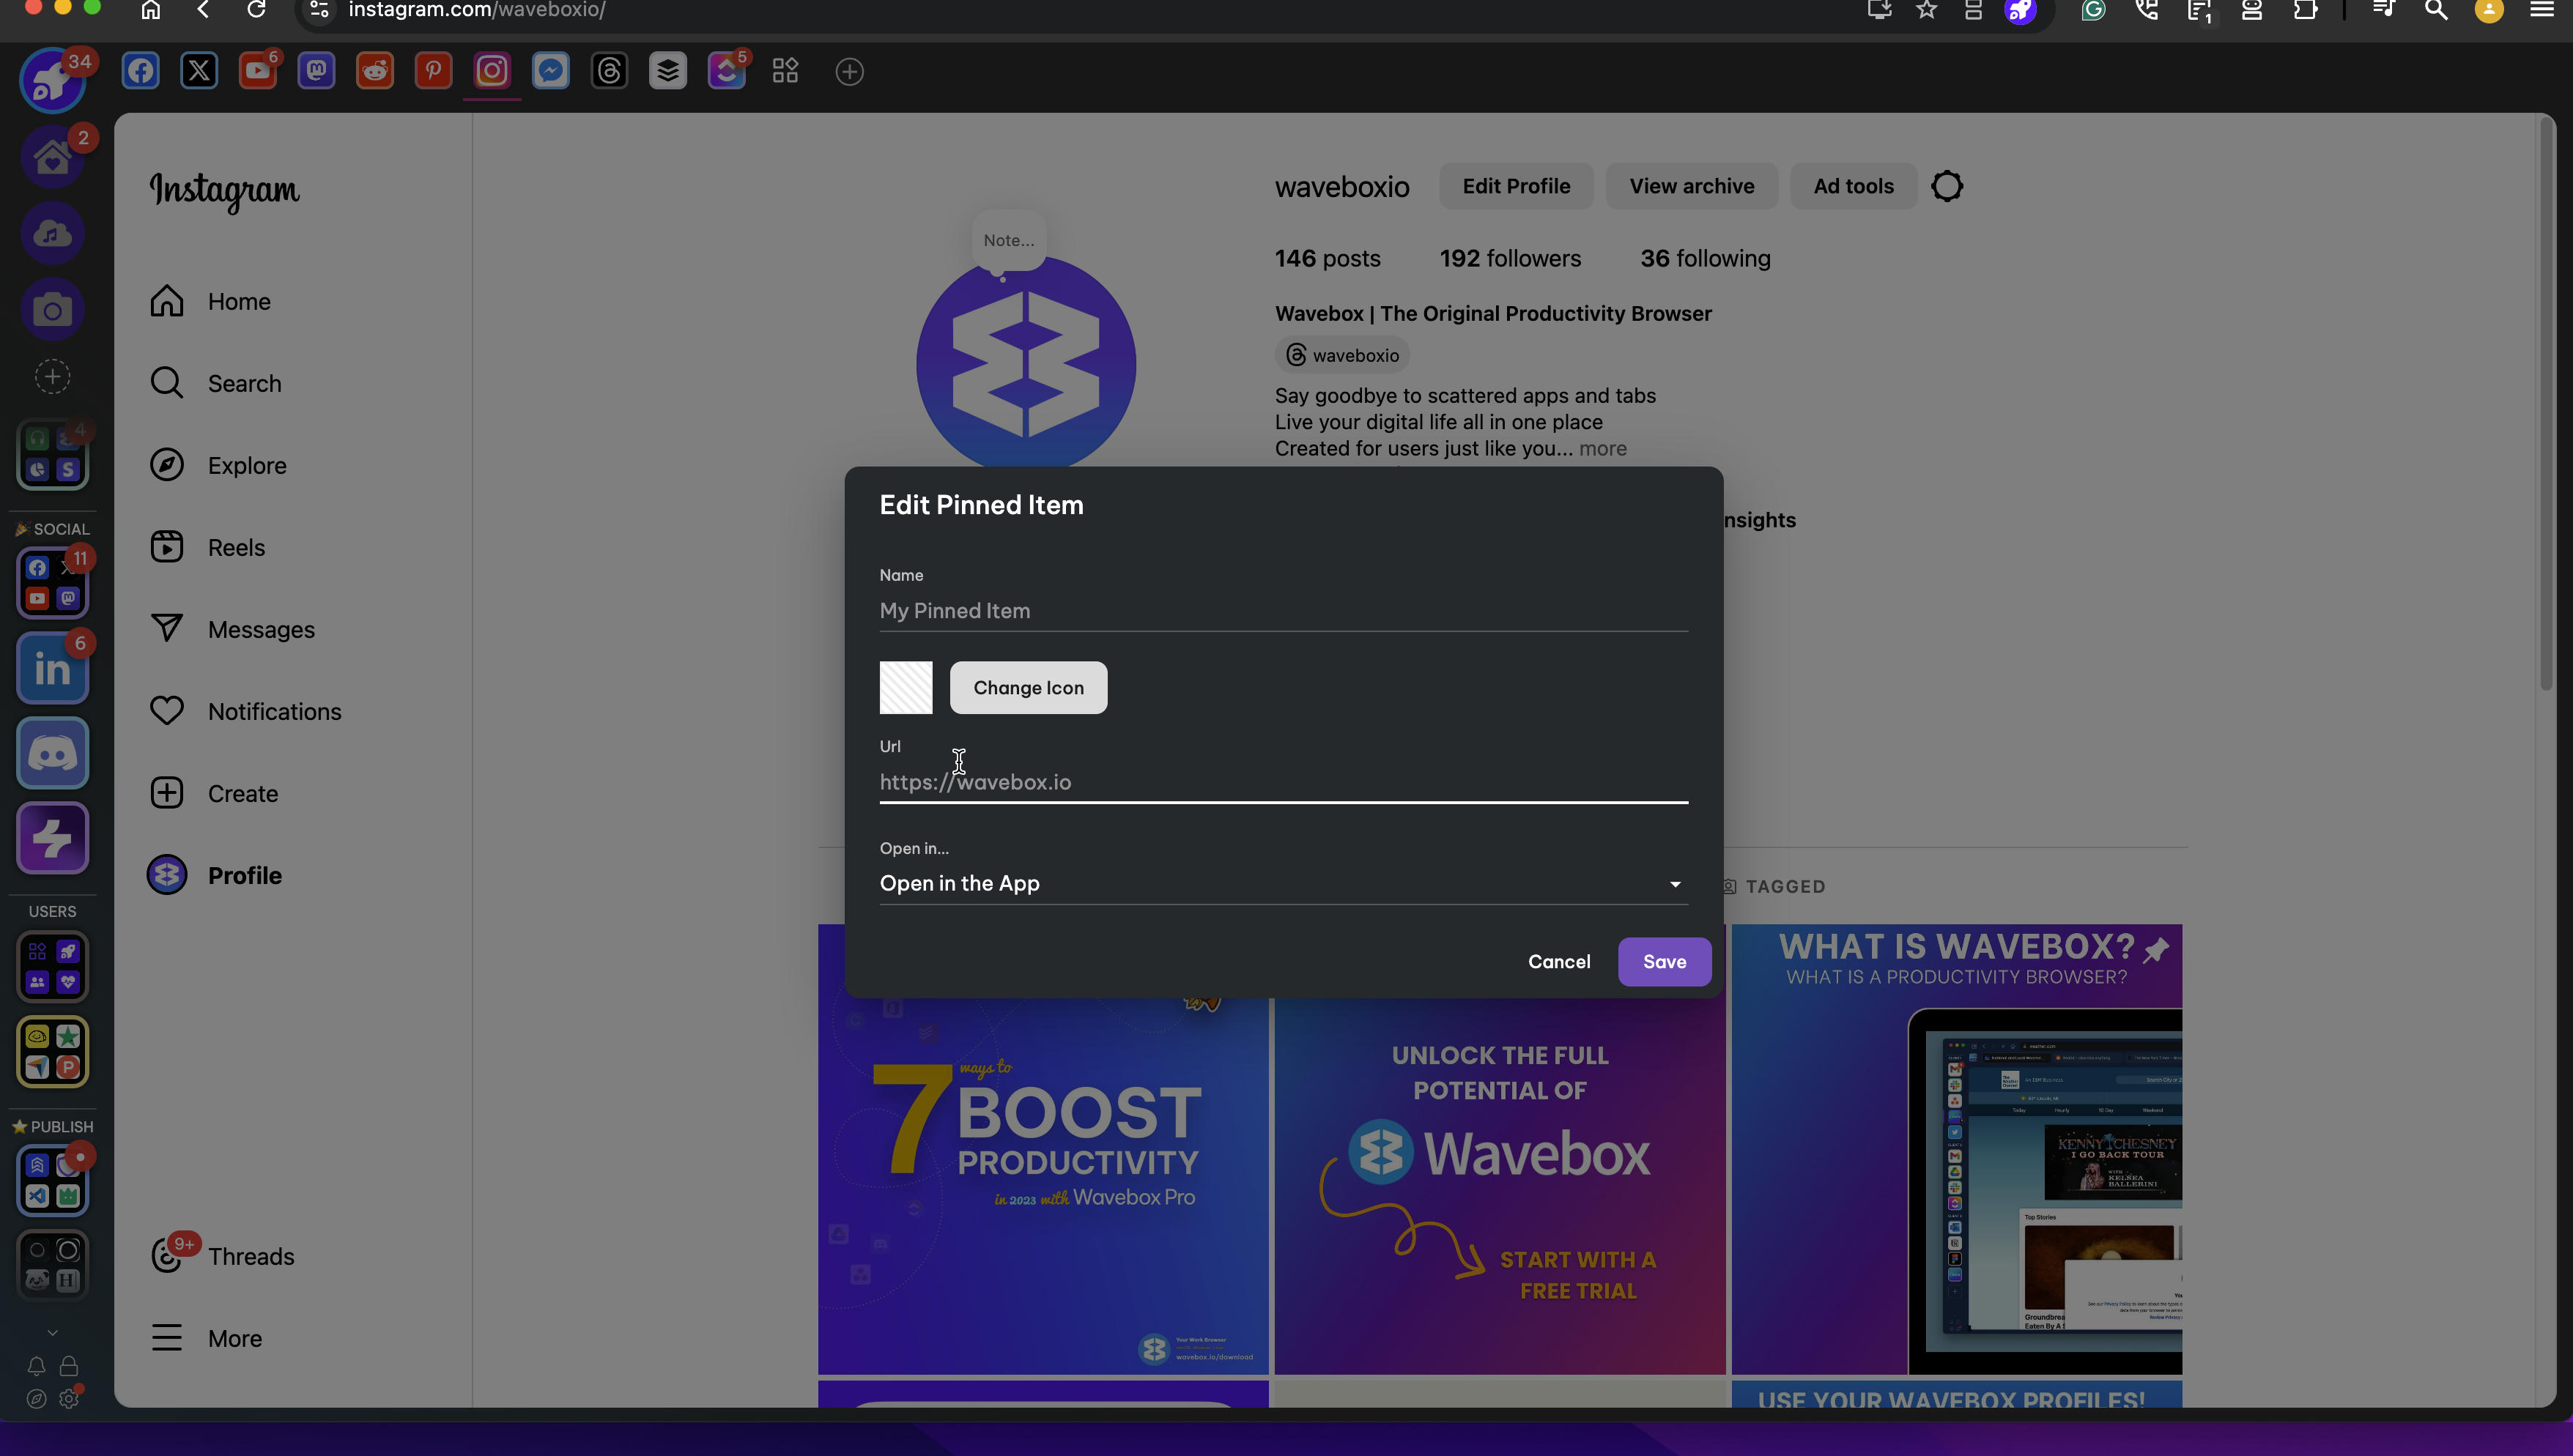Screen dimensions: 2573x1456
Task: Open the Reddit app tab
Action: point(375,71)
